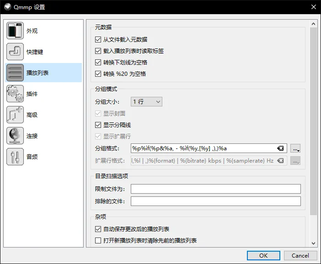The height and width of the screenshot is (264, 321).
Task: Select 外观 label in the sidebar
Action: pos(32,31)
